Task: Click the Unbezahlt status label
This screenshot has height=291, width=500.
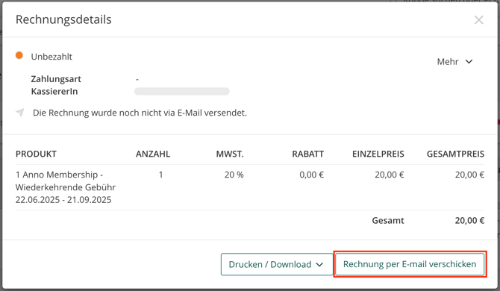Action: coord(51,57)
